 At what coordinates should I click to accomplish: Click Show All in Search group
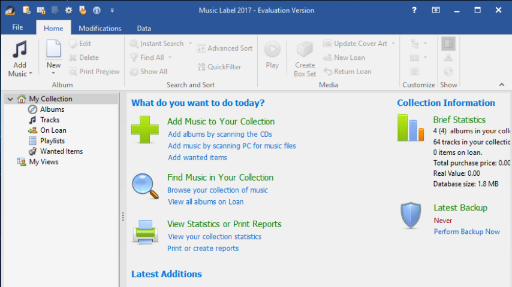coord(149,72)
